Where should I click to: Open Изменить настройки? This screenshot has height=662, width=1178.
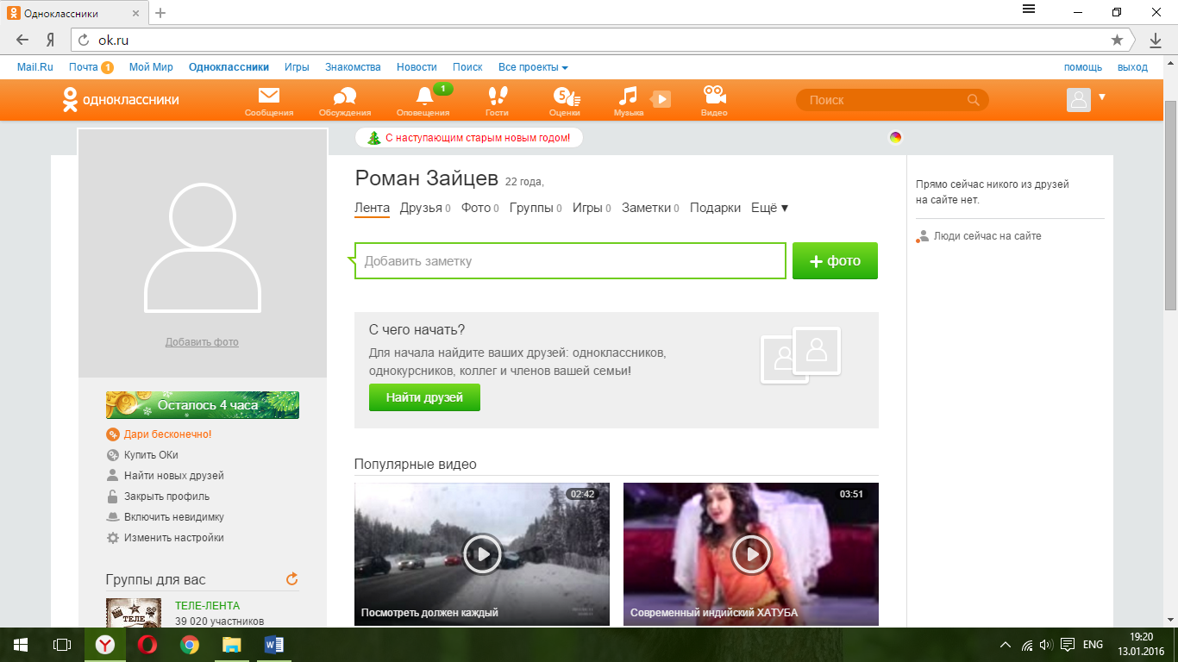[173, 538]
